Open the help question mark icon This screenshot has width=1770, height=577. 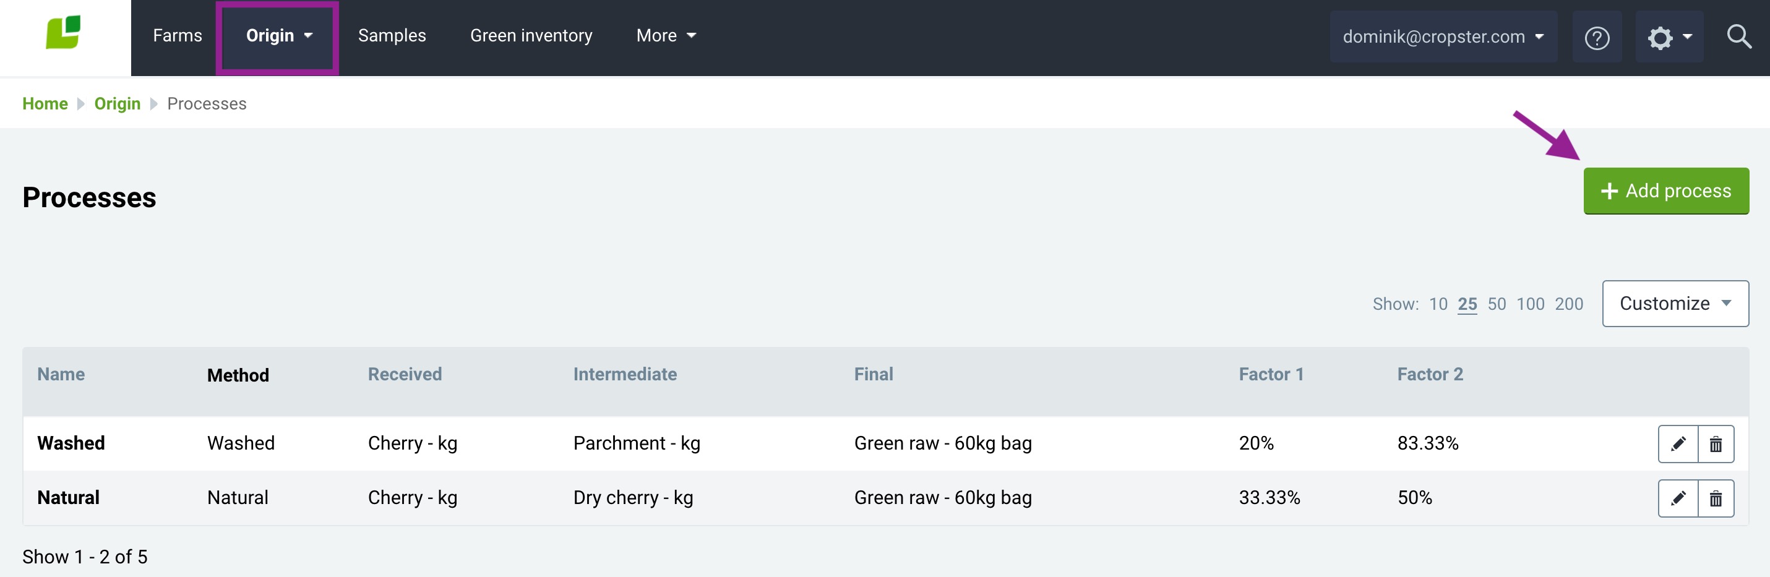[x=1597, y=37]
